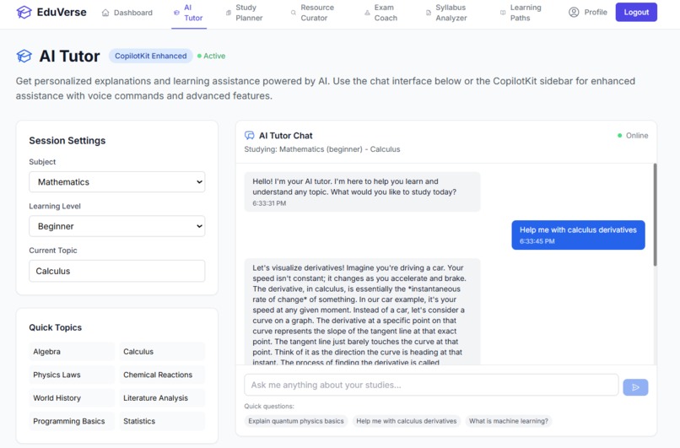Select the Programming Basics quick topic

pos(72,421)
